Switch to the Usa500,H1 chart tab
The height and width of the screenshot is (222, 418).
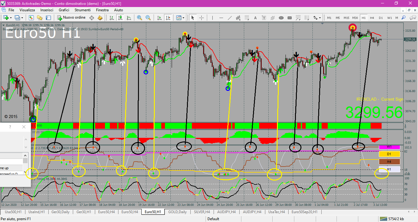pyautogui.click(x=13, y=212)
